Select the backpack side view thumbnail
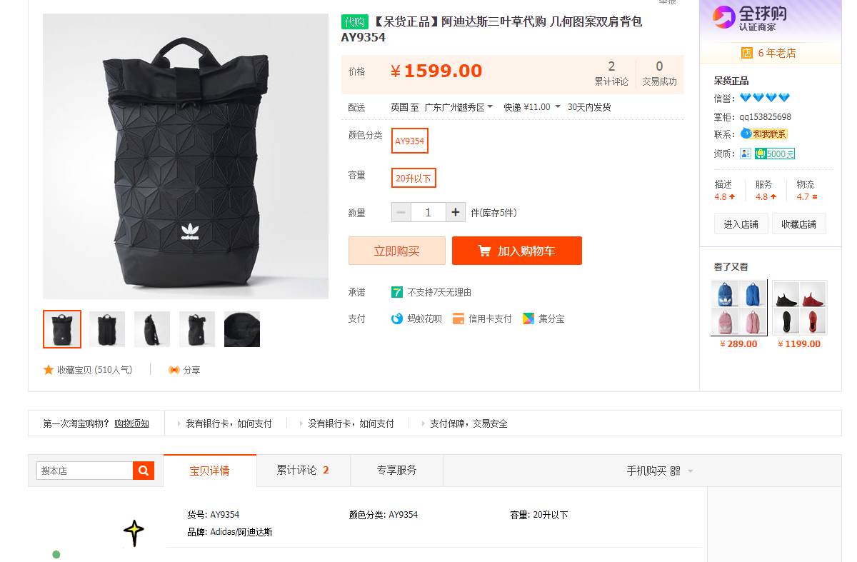This screenshot has width=857, height=562. [152, 329]
